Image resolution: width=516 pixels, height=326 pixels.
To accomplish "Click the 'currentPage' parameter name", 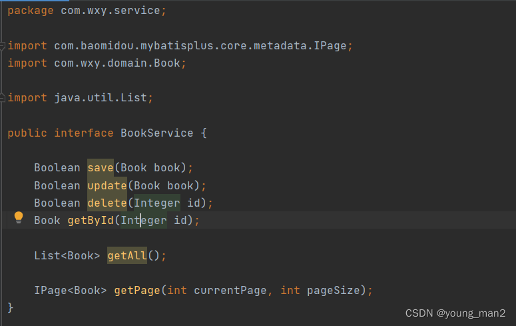I will [230, 291].
